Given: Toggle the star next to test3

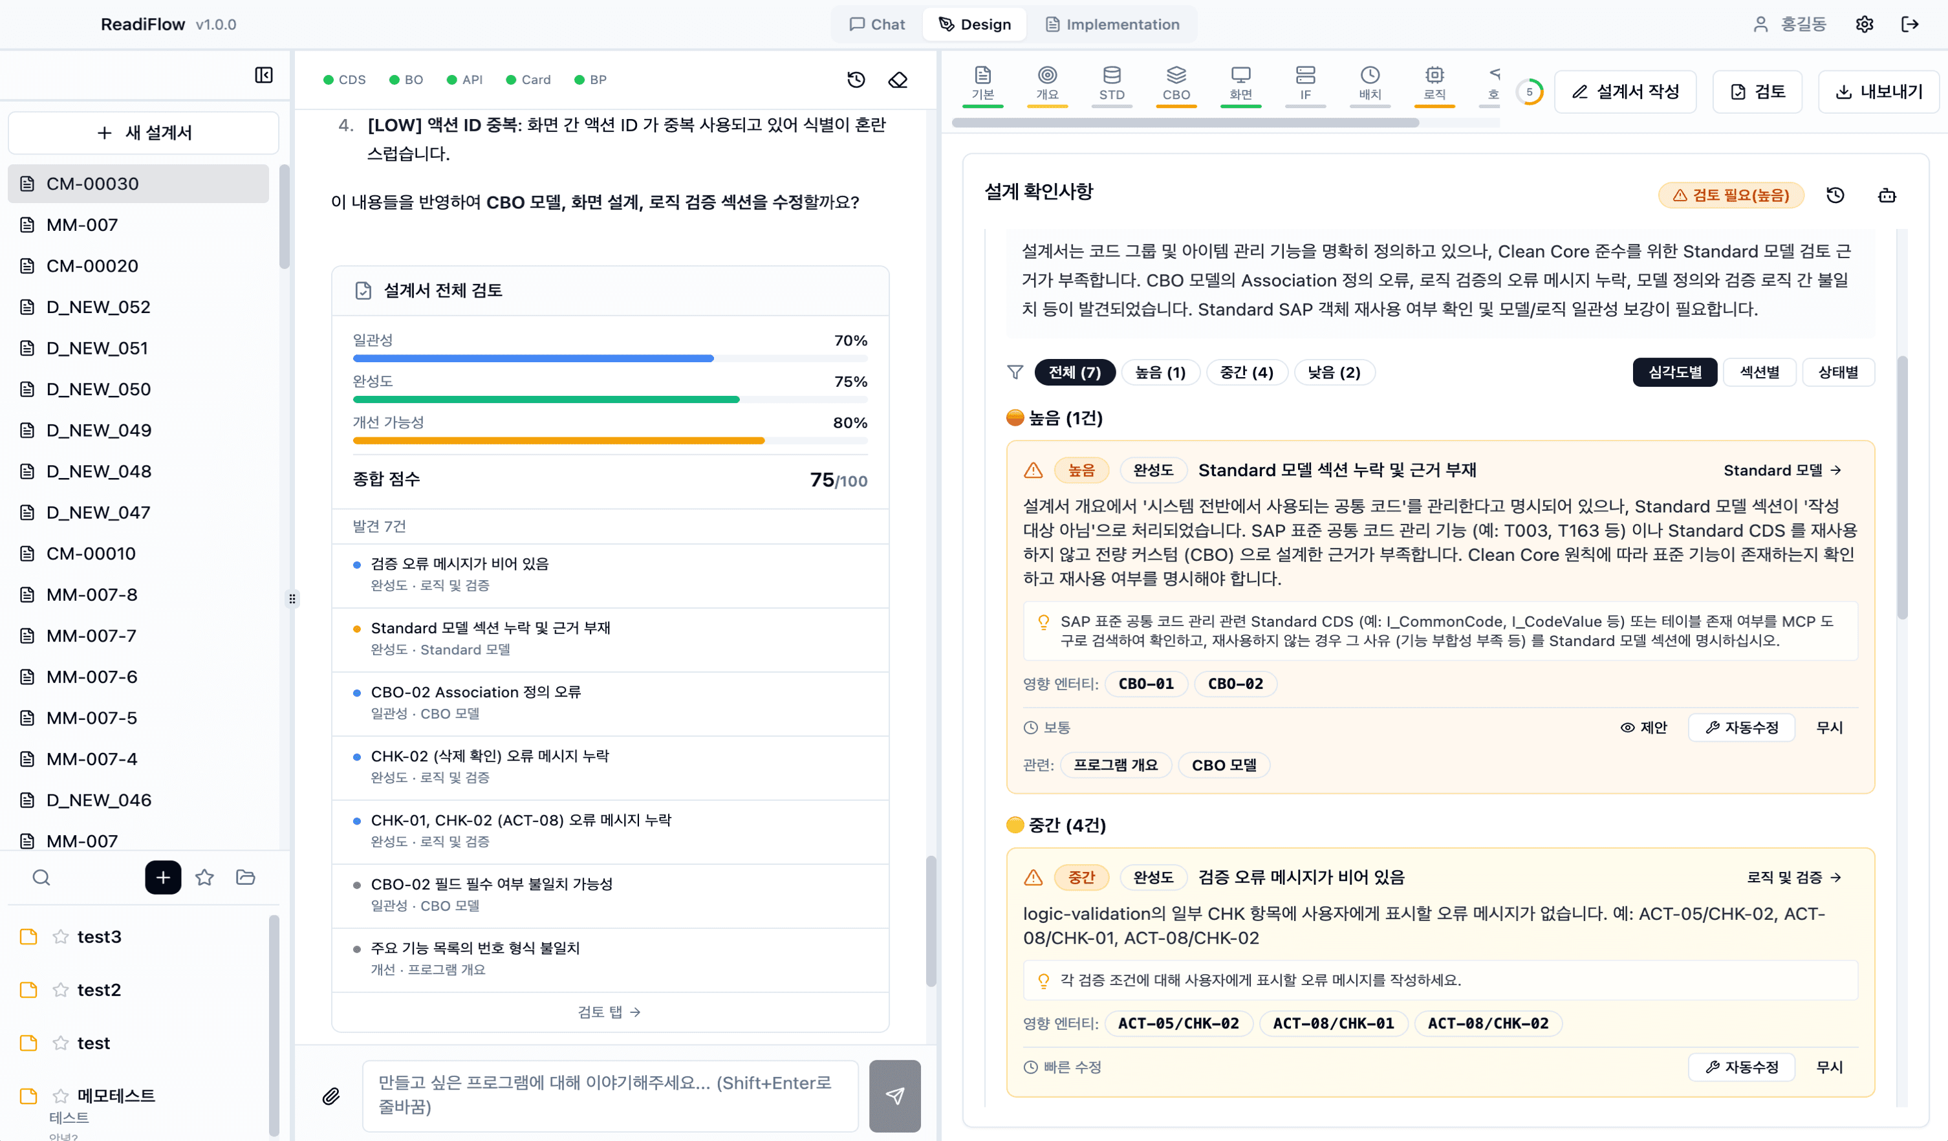Looking at the screenshot, I should 60,936.
